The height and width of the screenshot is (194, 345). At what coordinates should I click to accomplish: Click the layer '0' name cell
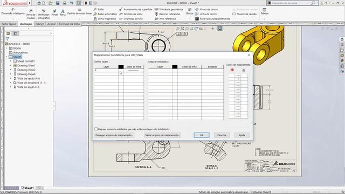(x=106, y=71)
